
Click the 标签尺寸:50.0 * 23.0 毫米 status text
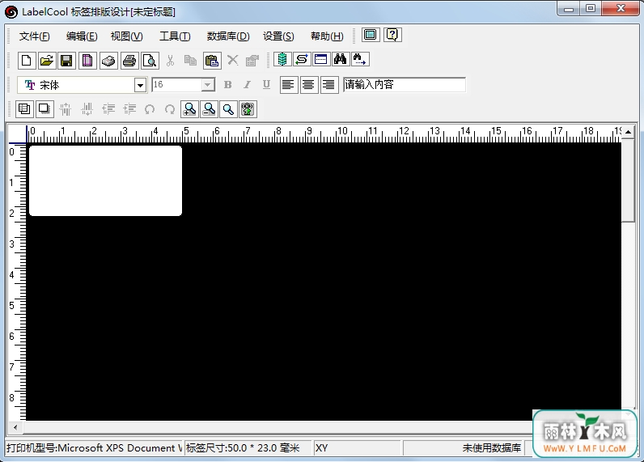(243, 447)
